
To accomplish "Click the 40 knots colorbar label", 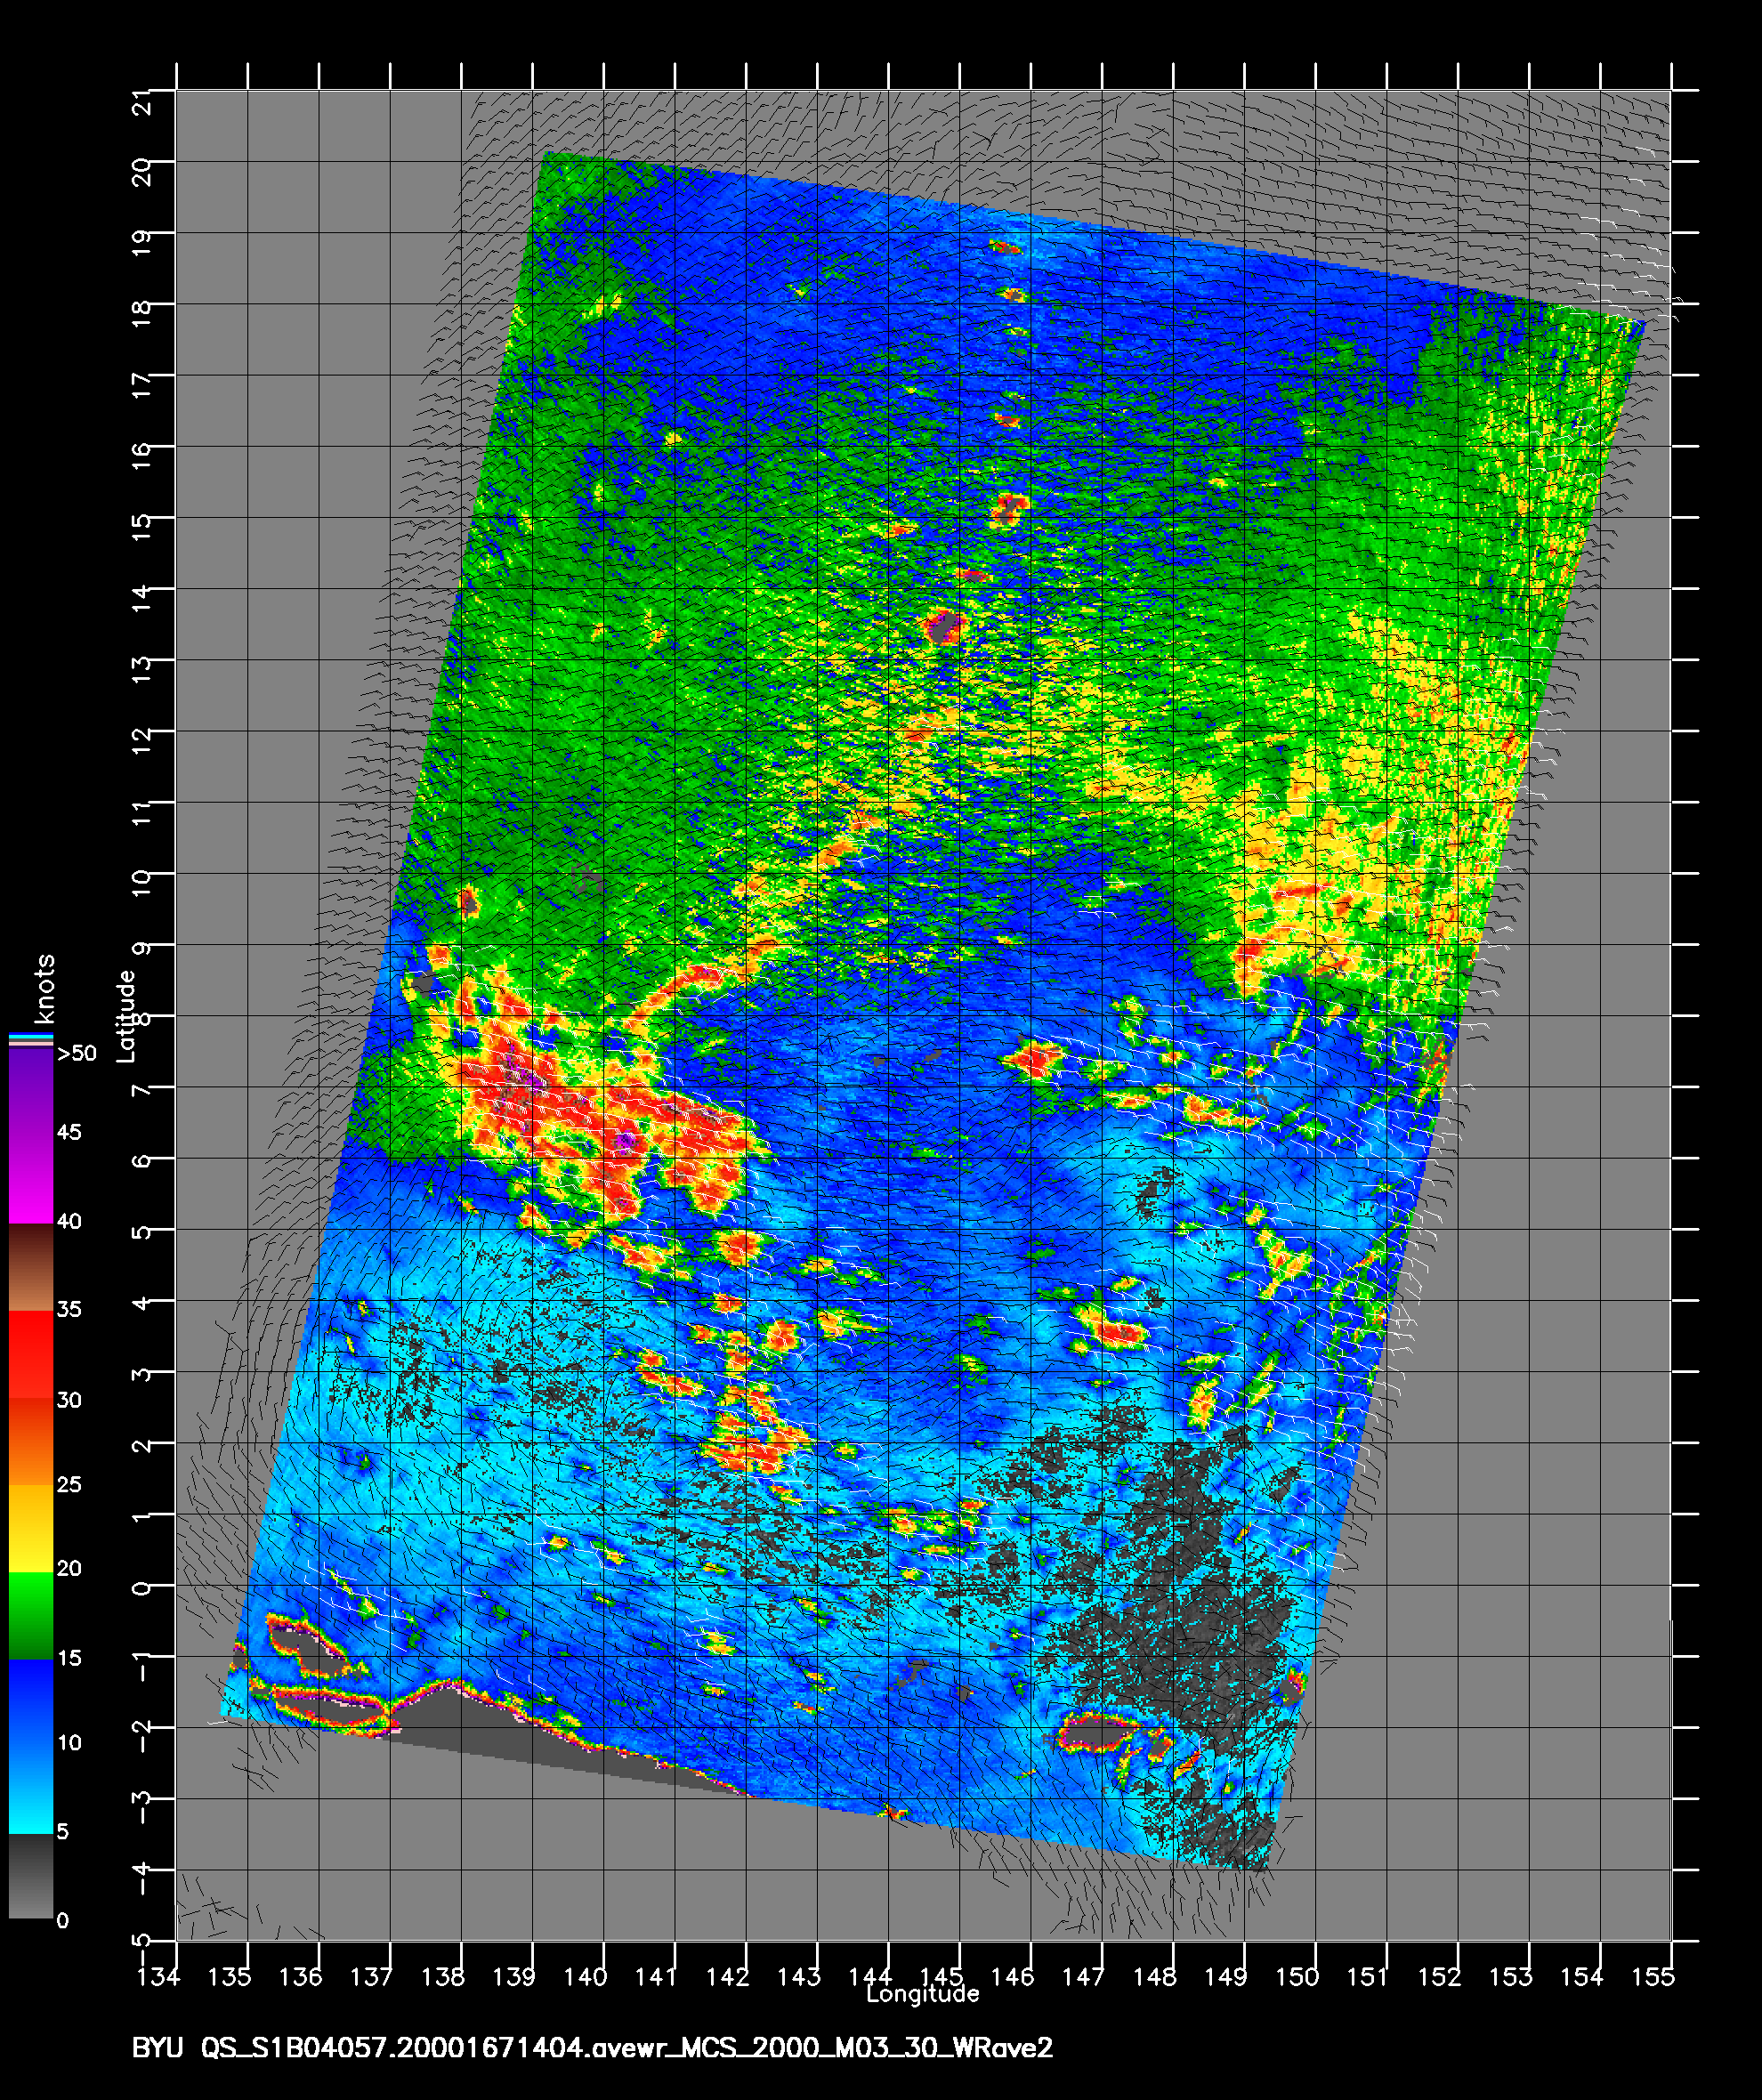I will (69, 1221).
